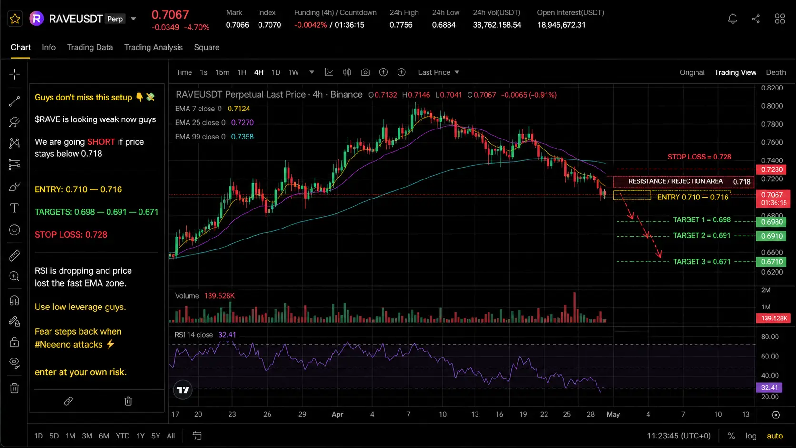Select the crosshair cursor tool
The height and width of the screenshot is (448, 796).
[14, 74]
